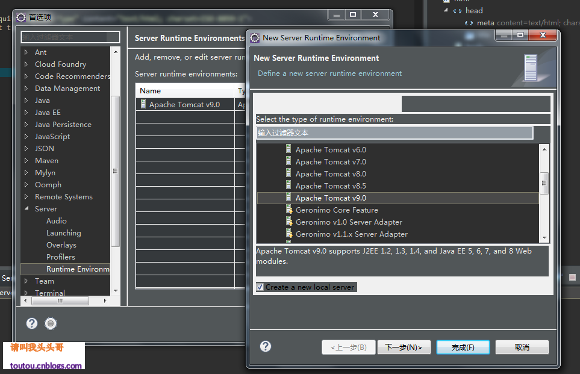Click the record preferences icon beside help
Viewport: 580px width, 374px height.
click(51, 323)
